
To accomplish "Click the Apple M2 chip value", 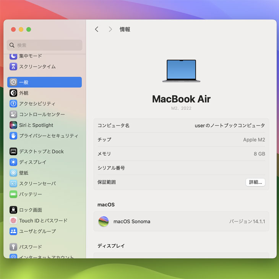I will point(254,139).
